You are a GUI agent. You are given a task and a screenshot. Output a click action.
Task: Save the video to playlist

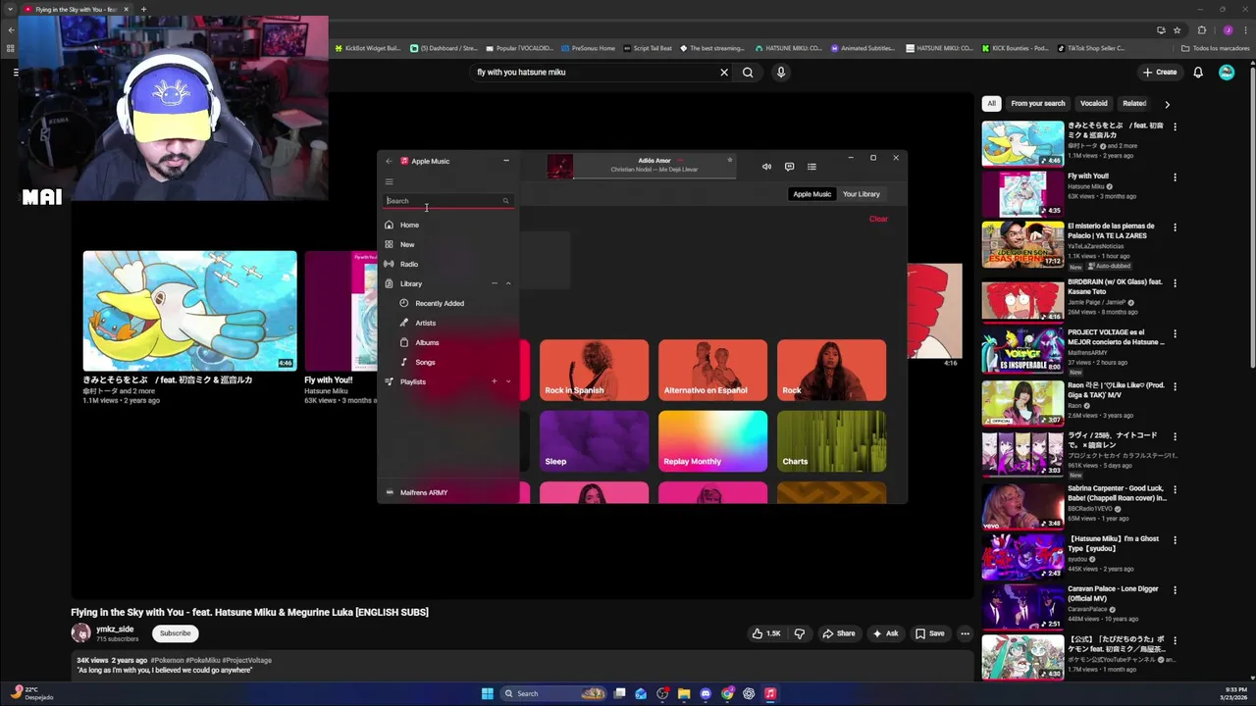pos(929,633)
